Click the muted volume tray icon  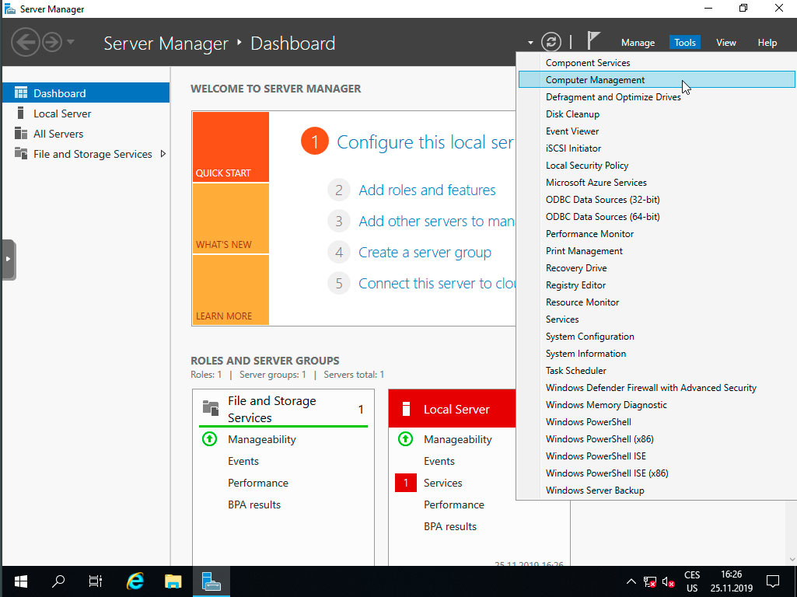(x=667, y=581)
